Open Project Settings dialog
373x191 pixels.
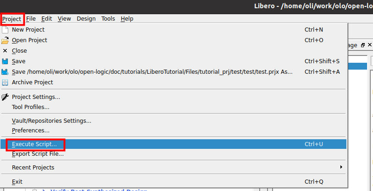point(173,97)
